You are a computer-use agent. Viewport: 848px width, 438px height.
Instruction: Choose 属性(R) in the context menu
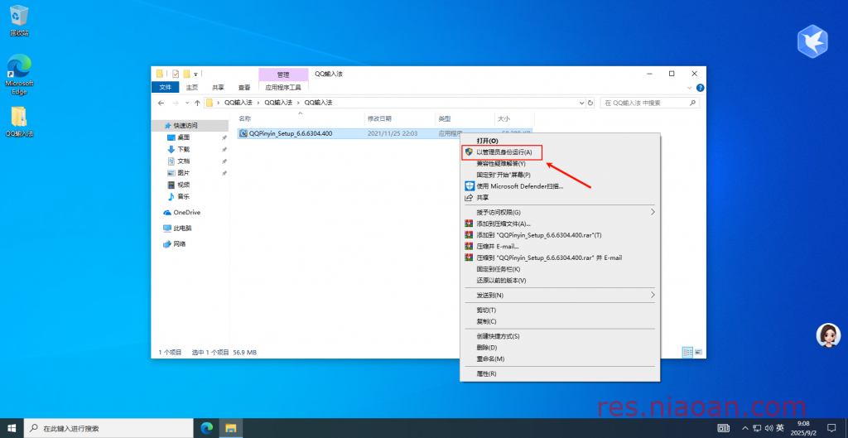pyautogui.click(x=560, y=373)
